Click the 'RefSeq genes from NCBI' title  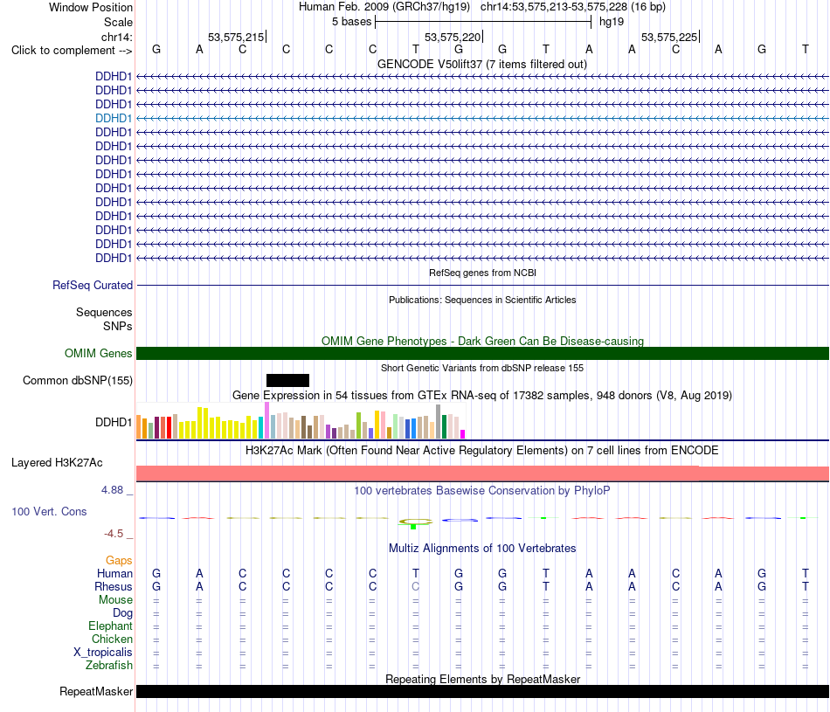tap(482, 273)
